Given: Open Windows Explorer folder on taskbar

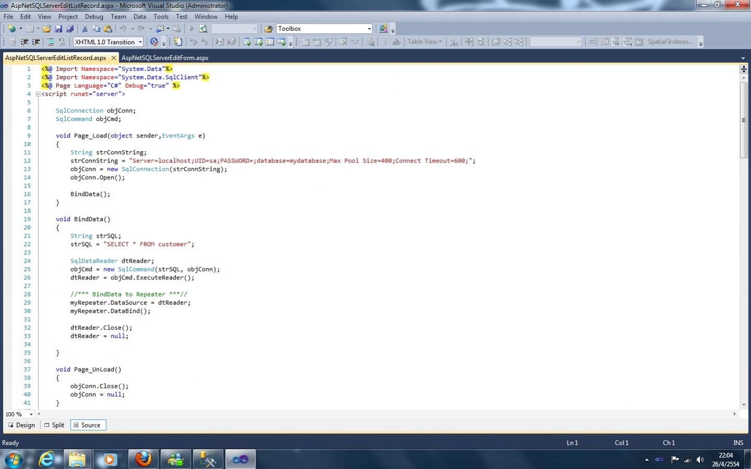Looking at the screenshot, I should coord(77,459).
